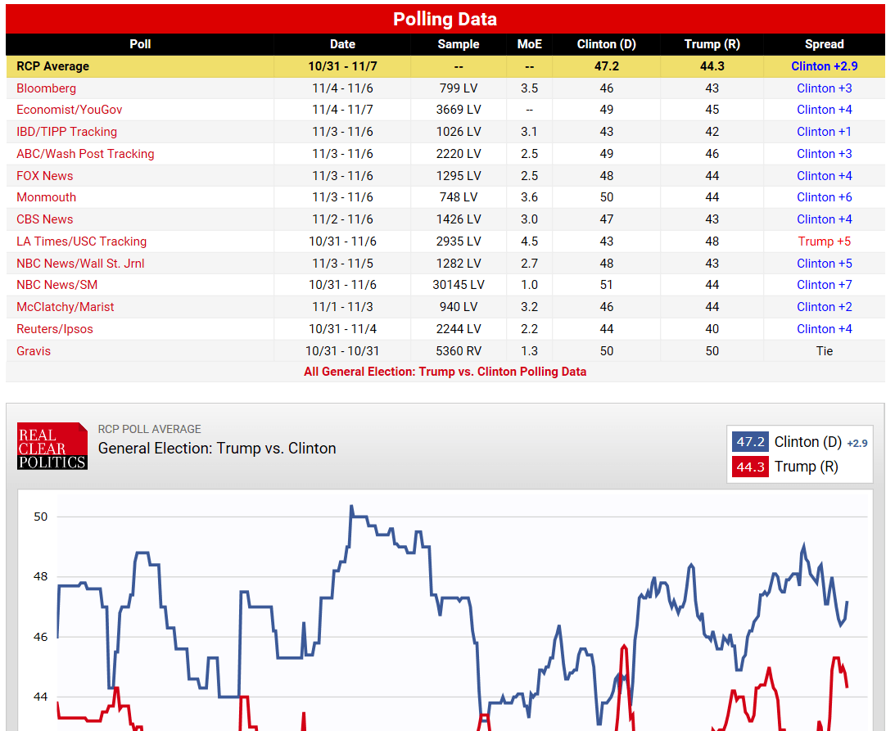Viewport: 895px width, 731px height.
Task: Click the 44 y-axis label
Action: [x=40, y=697]
